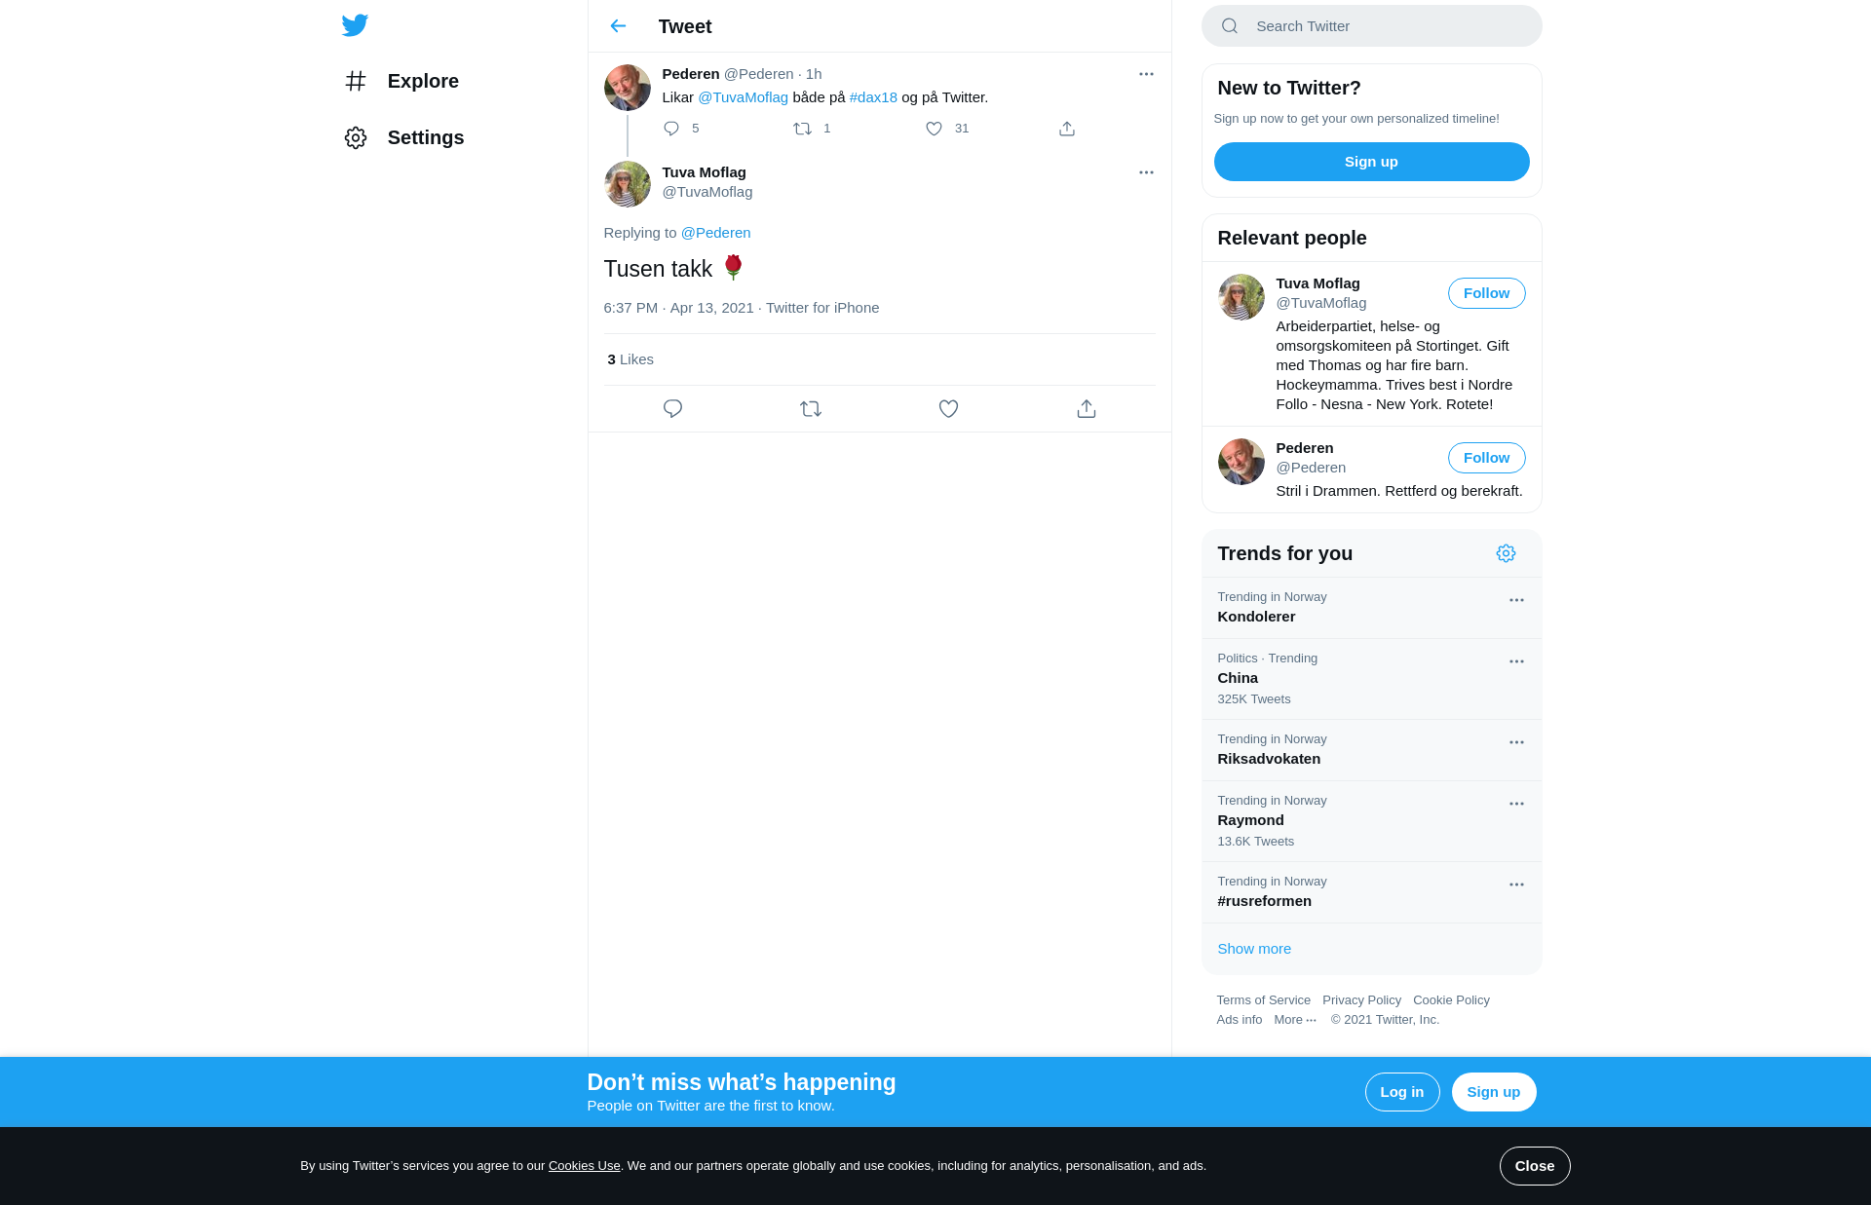Follow Tuva Moflag

(1486, 293)
